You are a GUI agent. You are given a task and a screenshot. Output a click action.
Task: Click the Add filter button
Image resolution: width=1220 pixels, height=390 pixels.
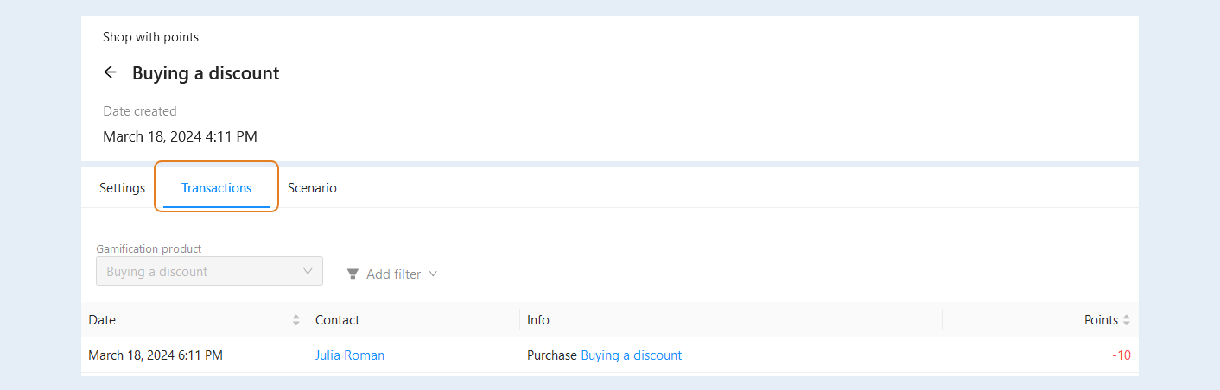tap(392, 274)
